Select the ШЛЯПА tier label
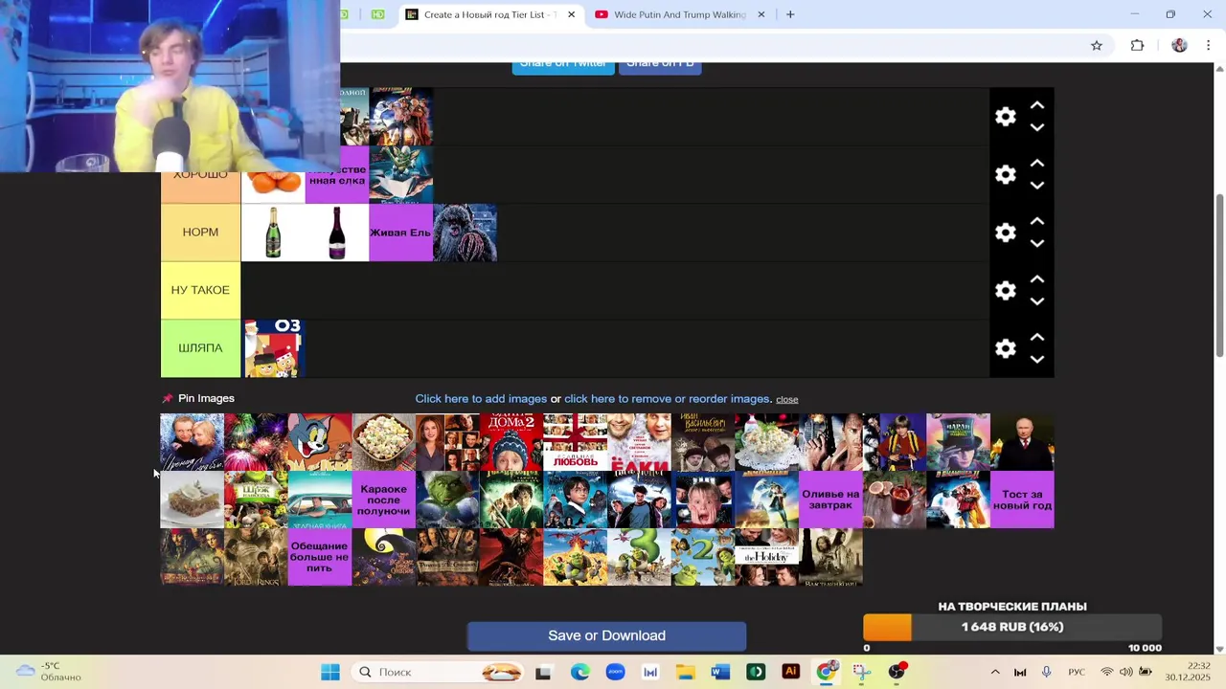The height and width of the screenshot is (689, 1226). coord(200,348)
